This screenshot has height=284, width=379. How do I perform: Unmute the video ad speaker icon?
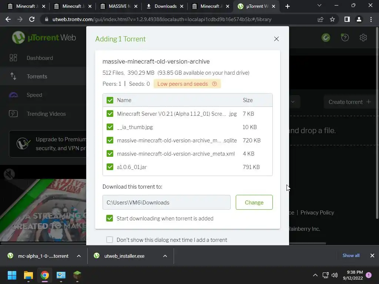[x=9, y=174]
